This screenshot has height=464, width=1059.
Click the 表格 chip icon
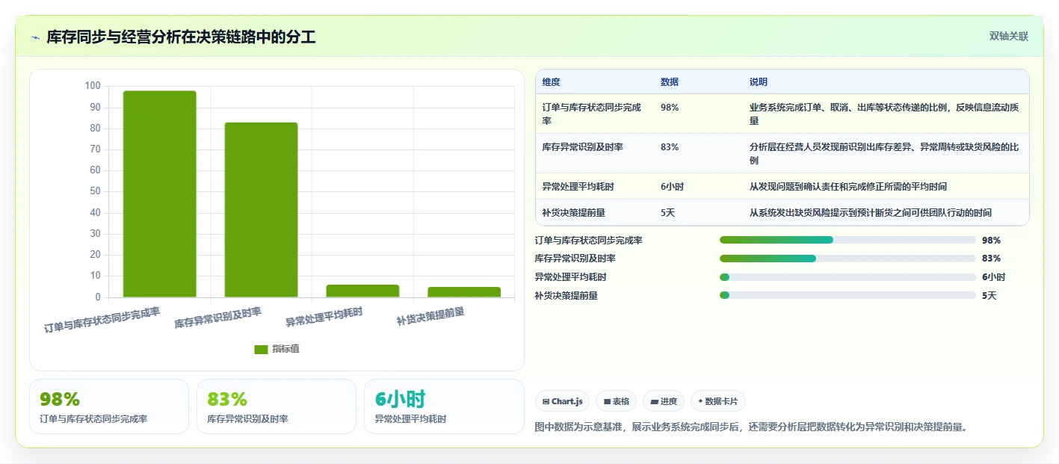click(x=607, y=402)
